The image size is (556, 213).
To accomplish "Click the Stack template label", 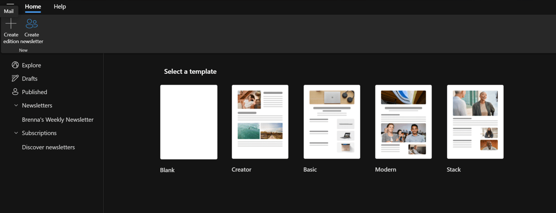I will [454, 169].
